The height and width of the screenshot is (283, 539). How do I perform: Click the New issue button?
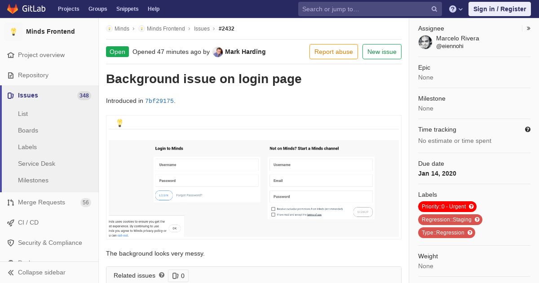coord(382,52)
